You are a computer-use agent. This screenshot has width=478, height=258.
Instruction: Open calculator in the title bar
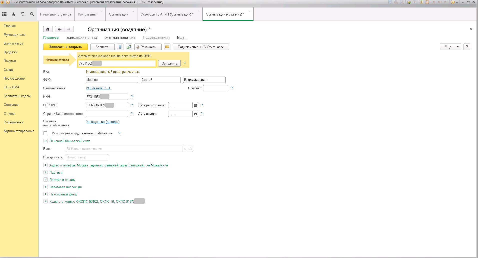[421, 2]
